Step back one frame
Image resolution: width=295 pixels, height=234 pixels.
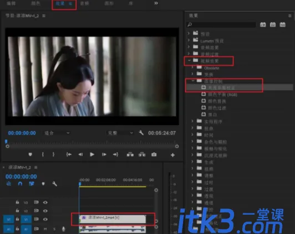(x=80, y=154)
